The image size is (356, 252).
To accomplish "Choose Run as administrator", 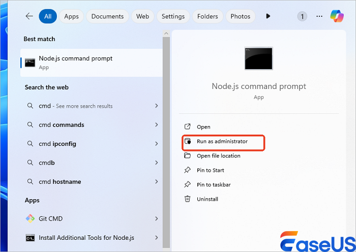I will point(222,141).
